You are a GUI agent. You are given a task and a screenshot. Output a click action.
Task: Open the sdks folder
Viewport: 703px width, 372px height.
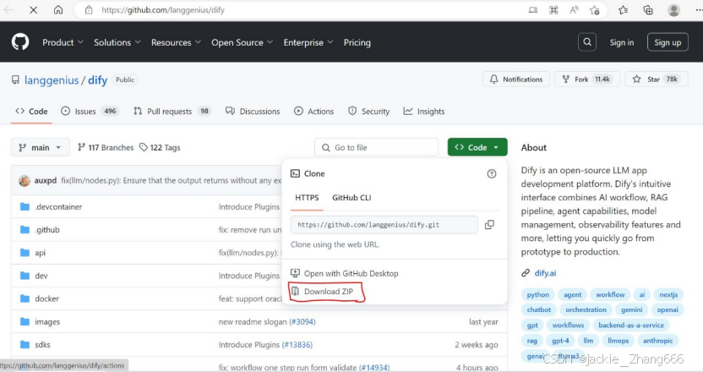coord(42,345)
